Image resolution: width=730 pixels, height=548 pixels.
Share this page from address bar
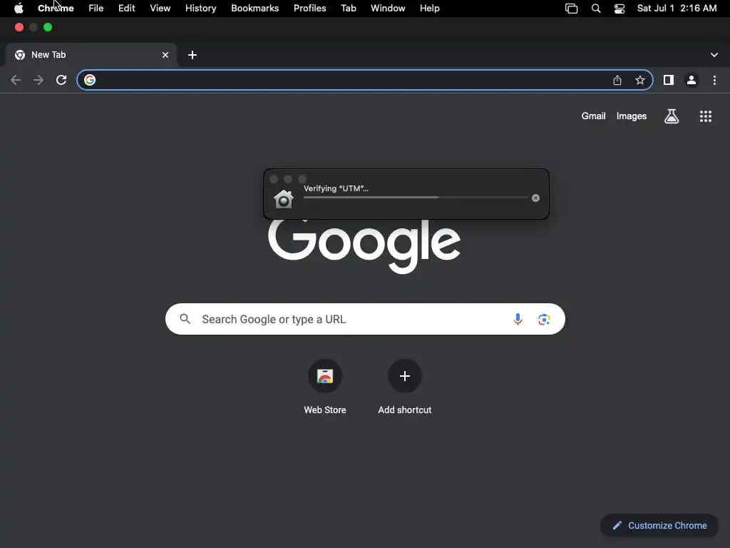tap(617, 80)
